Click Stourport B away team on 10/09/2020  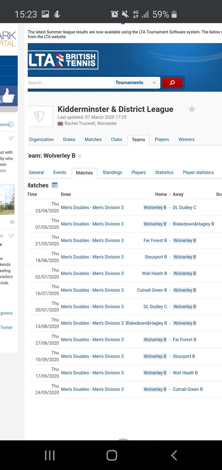pos(184,356)
